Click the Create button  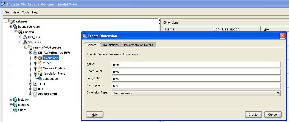[x=253, y=114]
